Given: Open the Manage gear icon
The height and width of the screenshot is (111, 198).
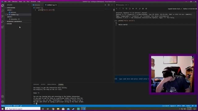Looking at the screenshot, I should [2, 102].
